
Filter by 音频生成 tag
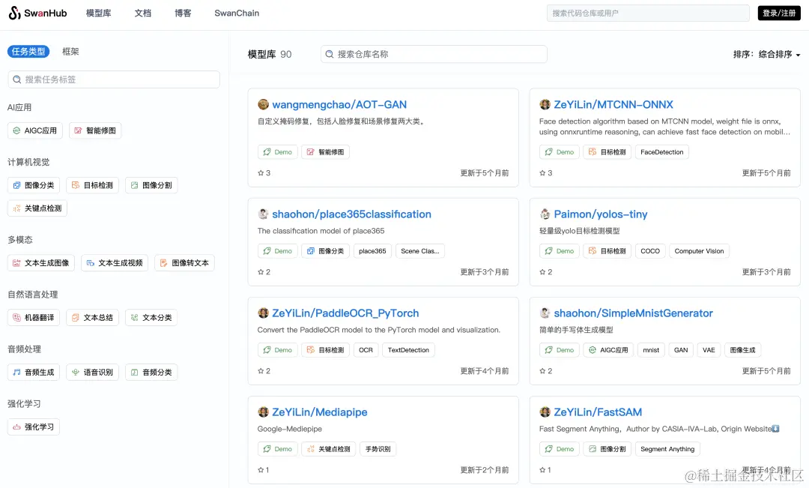point(34,373)
